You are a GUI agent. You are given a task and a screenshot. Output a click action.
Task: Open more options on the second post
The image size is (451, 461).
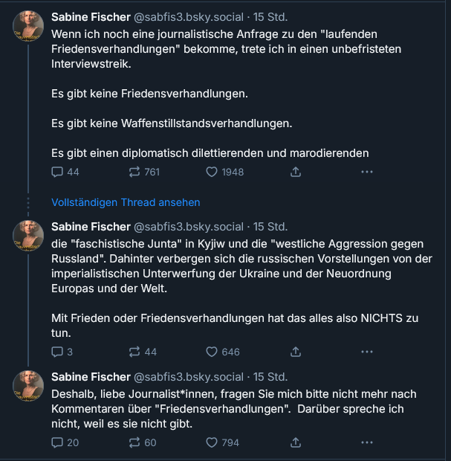coord(366,352)
